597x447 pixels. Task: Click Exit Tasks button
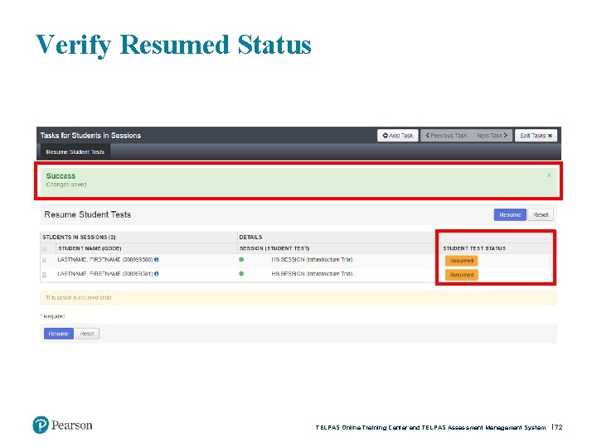(x=536, y=135)
